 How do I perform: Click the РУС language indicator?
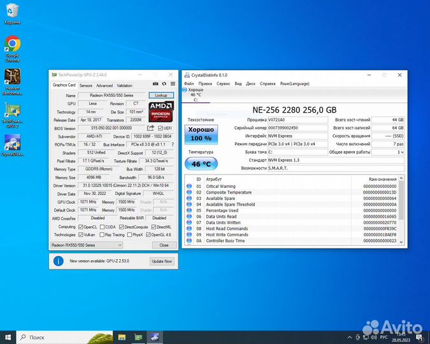(383, 337)
